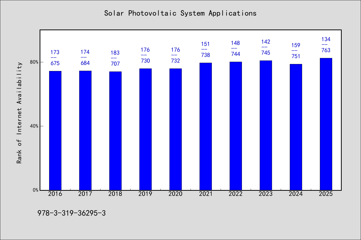Click the chart title 'Solar Photovoltaic System Applications'
361x240 pixels.
coord(180,13)
